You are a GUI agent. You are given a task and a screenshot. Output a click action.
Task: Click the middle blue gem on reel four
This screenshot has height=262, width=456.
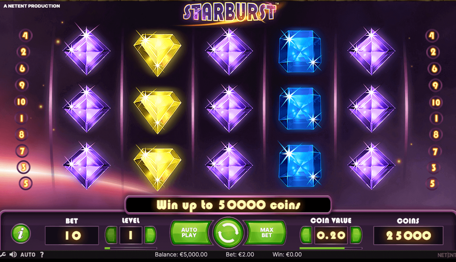(300, 108)
